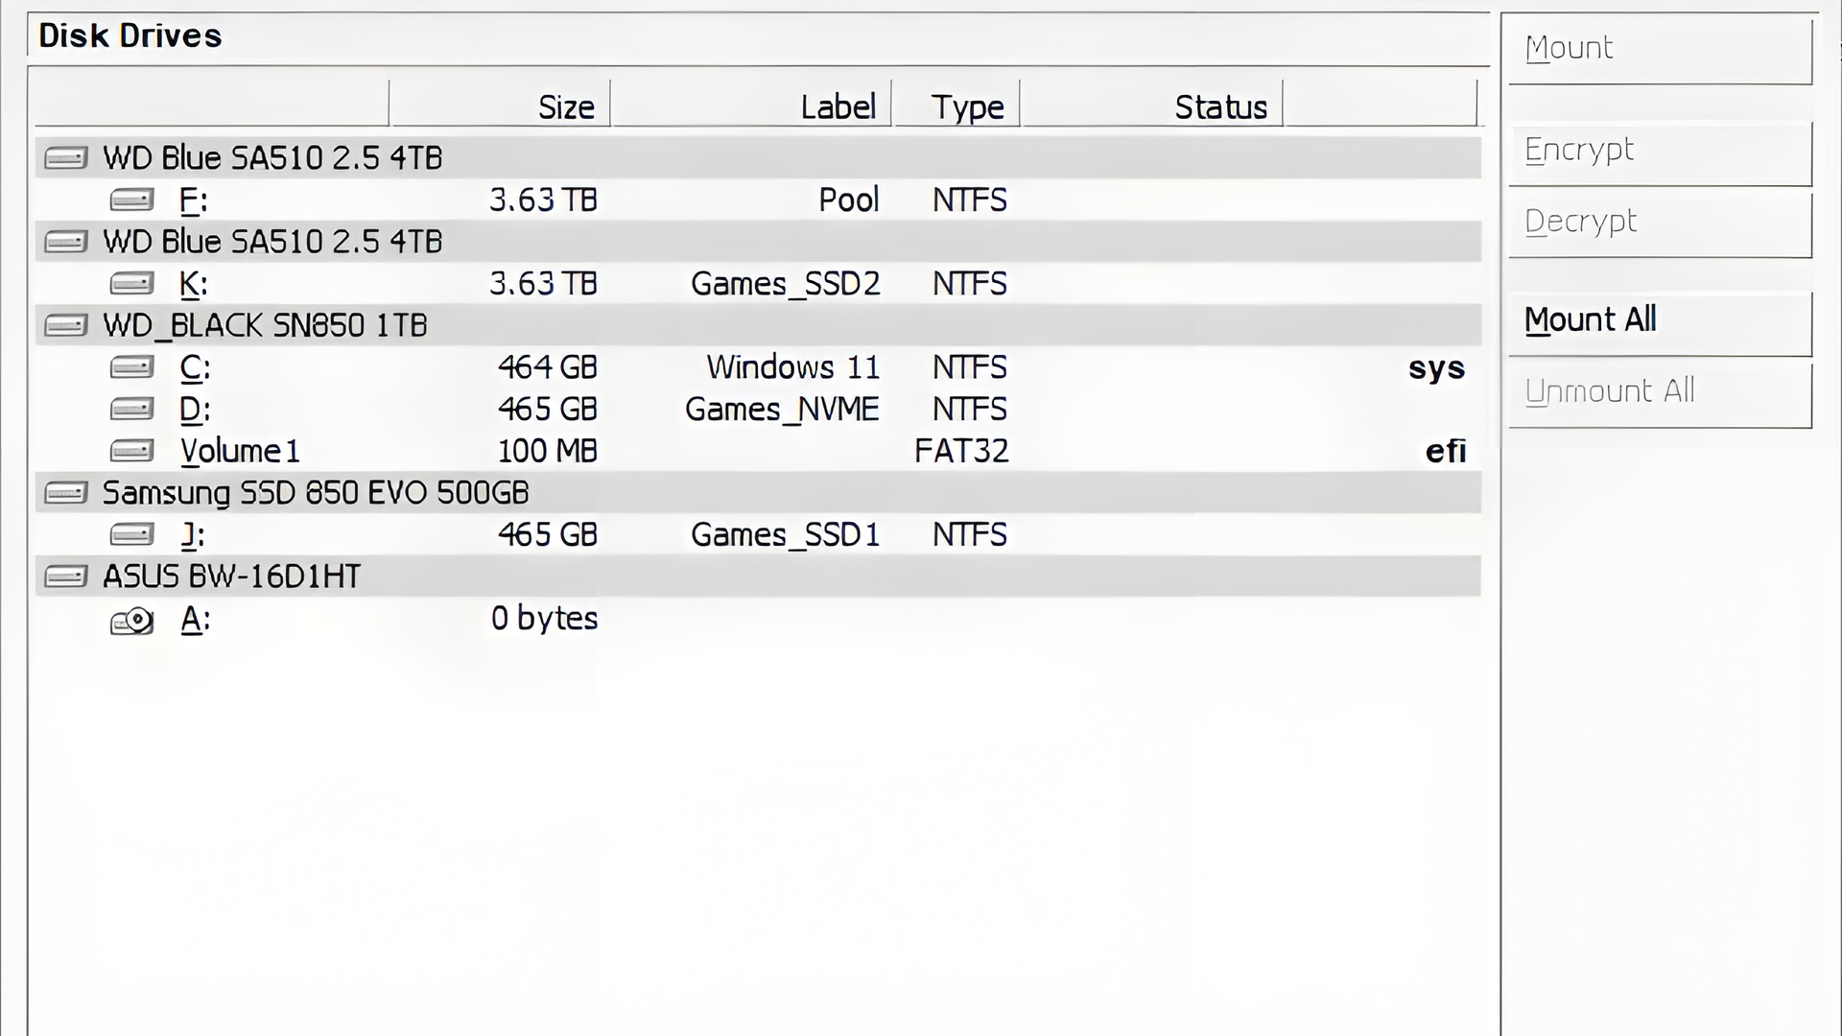Click the disk icon of the WD Blue SA510 holding K:
This screenshot has height=1036, width=1842.
[66, 242]
